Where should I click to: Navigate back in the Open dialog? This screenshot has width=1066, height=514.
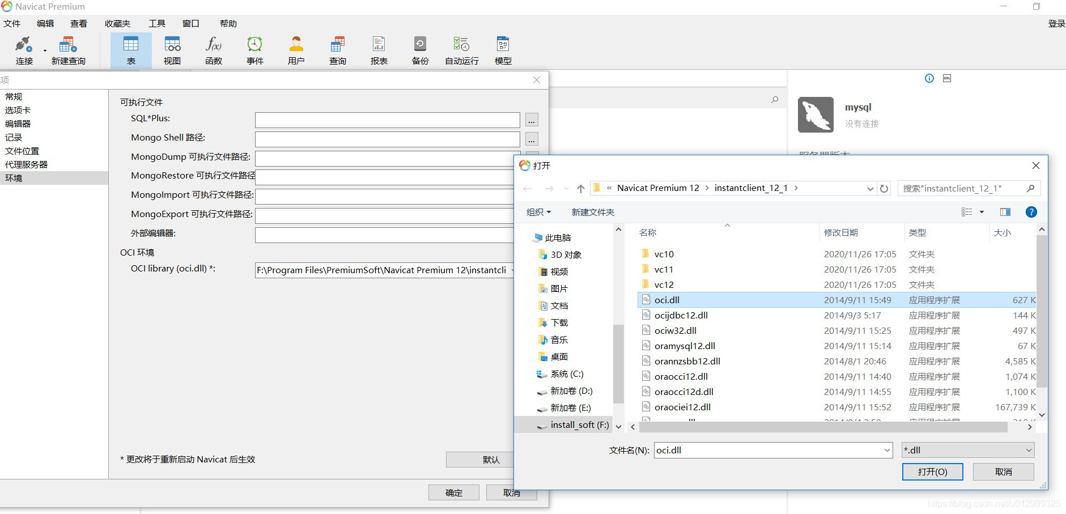(x=528, y=189)
